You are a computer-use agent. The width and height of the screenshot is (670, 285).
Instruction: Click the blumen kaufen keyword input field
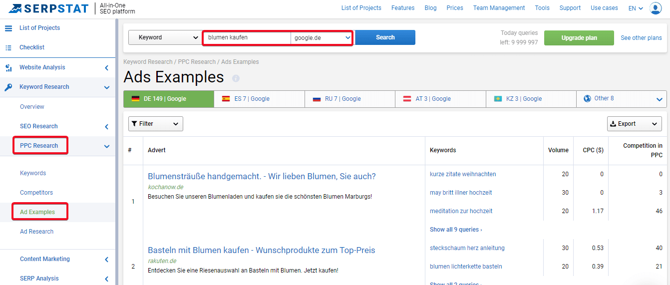tap(247, 37)
